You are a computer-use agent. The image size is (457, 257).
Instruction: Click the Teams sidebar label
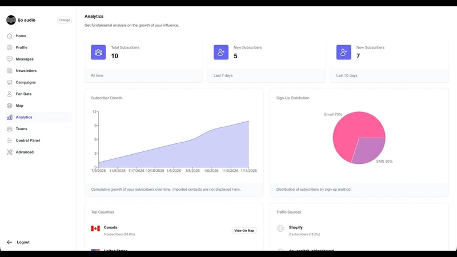pyautogui.click(x=21, y=129)
